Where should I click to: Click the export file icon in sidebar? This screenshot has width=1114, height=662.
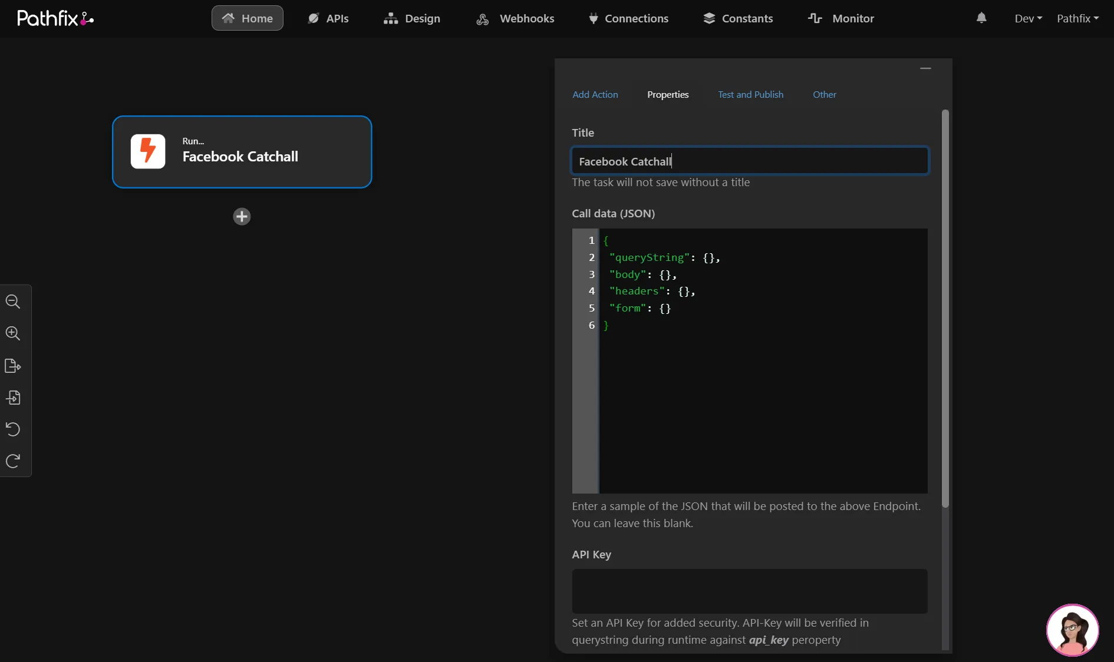pyautogui.click(x=13, y=366)
